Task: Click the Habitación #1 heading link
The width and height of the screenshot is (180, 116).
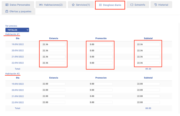Action: tap(12, 34)
